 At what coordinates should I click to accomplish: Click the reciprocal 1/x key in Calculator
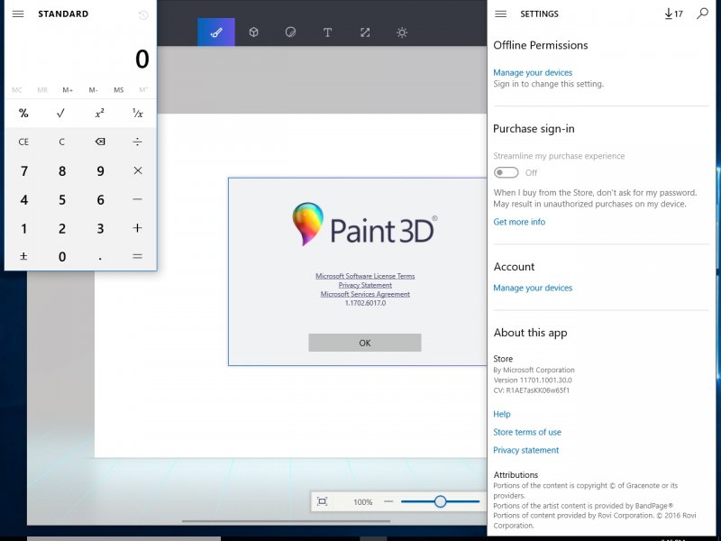[138, 114]
